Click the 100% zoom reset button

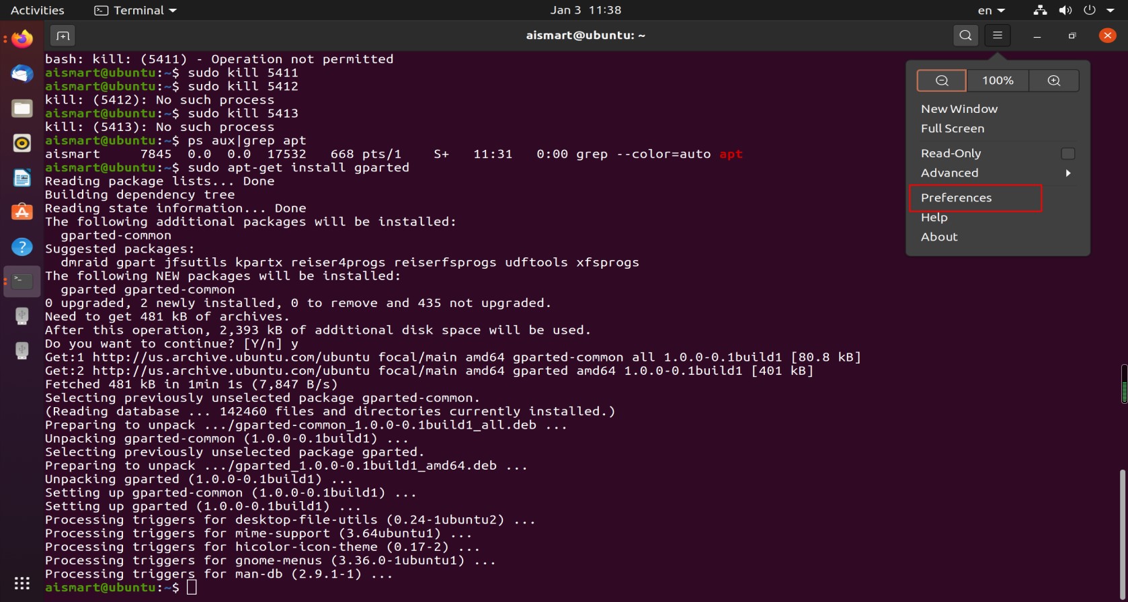click(998, 81)
